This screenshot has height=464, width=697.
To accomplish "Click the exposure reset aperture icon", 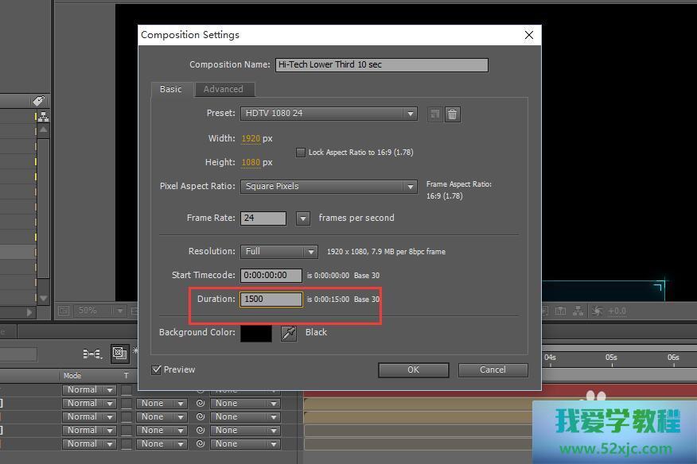I will [x=598, y=311].
